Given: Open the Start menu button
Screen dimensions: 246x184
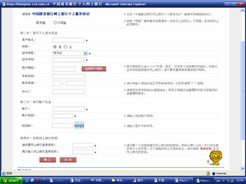Looking at the screenshot, I should click(x=11, y=180).
